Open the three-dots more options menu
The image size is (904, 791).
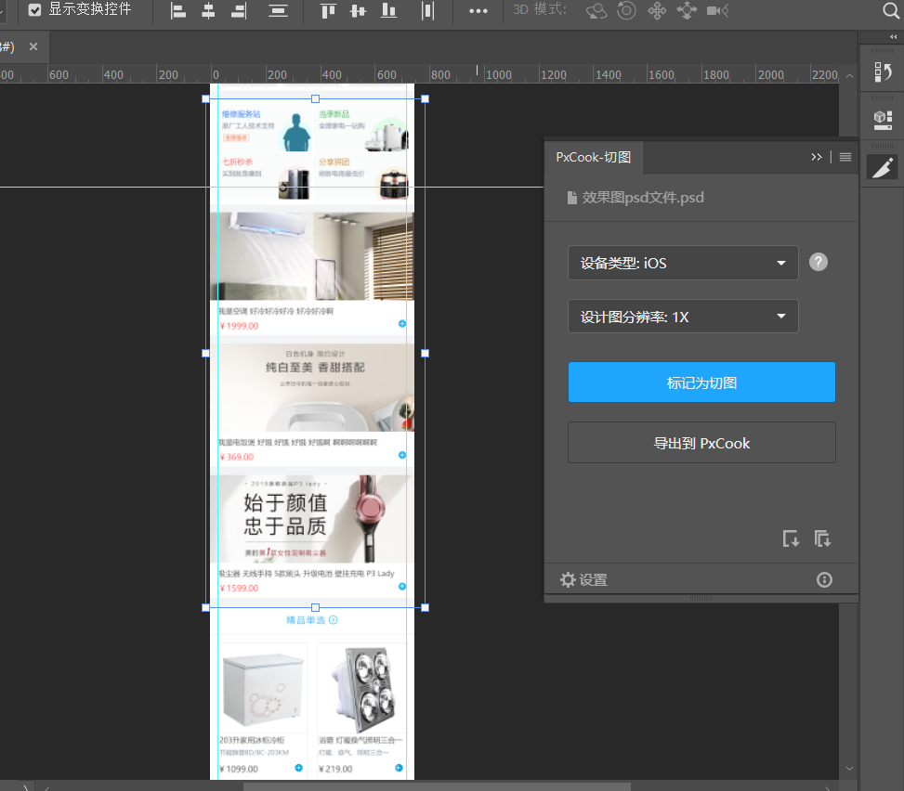click(x=478, y=11)
